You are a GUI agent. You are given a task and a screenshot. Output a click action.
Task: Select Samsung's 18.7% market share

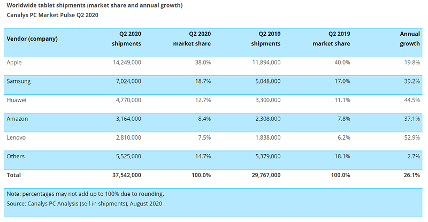tap(203, 81)
